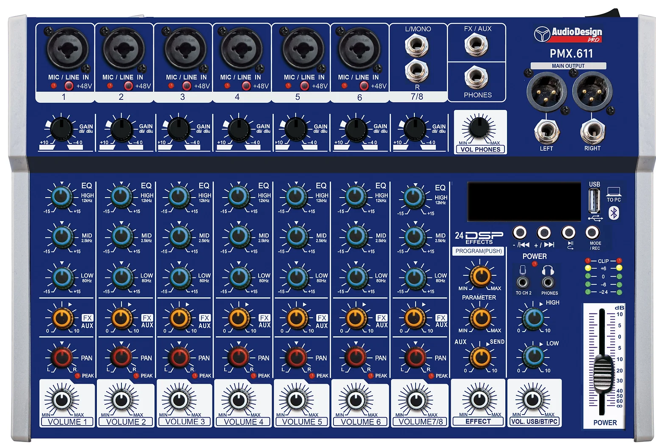This screenshot has height=445, width=656.
Task: Click the red POWER indicator LED
Action: [x=535, y=264]
